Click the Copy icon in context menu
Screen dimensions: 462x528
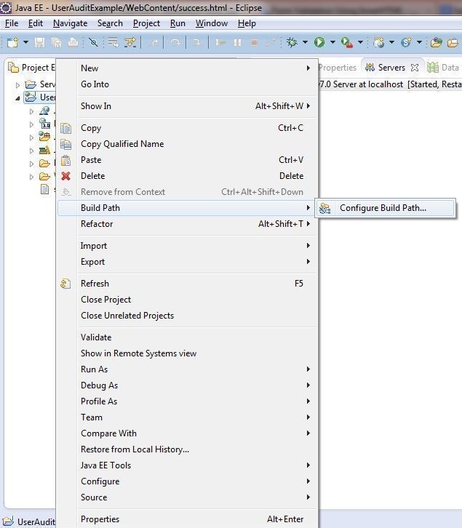[65, 128]
